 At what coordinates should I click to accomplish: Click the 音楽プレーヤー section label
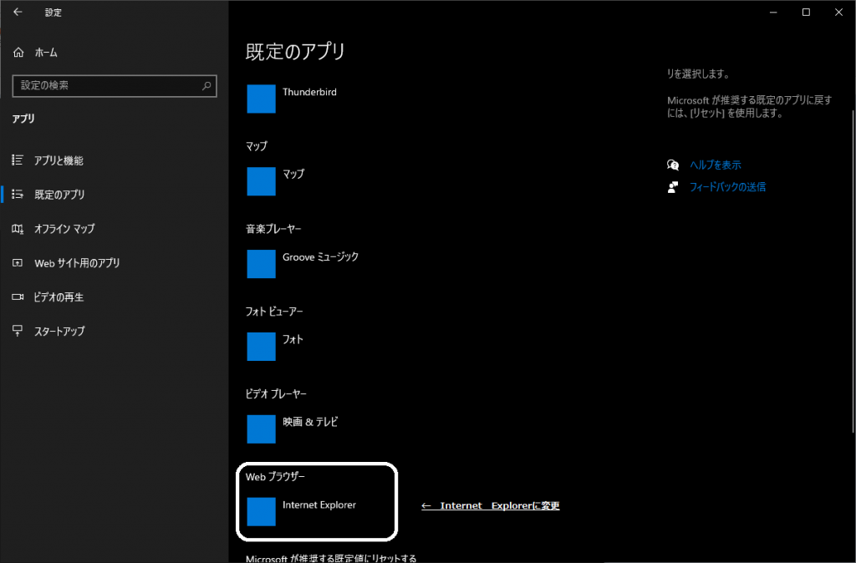pos(273,229)
